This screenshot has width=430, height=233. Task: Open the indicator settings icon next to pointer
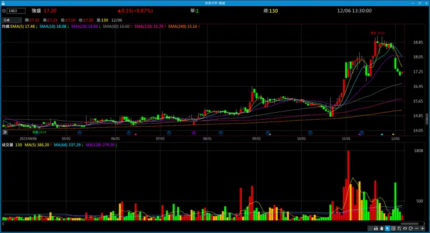pos(399,228)
